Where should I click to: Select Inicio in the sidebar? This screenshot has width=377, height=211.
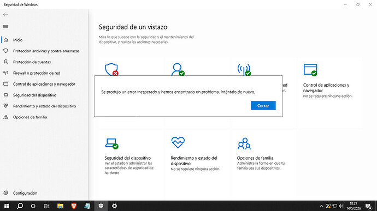tap(18, 40)
